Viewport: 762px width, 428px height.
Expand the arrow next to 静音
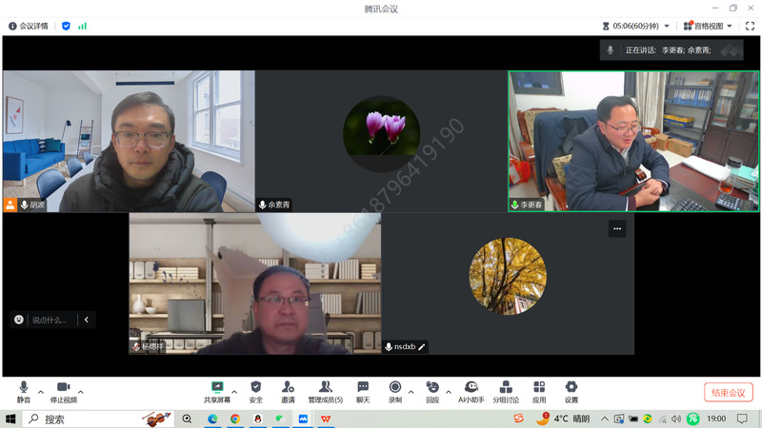click(x=41, y=391)
